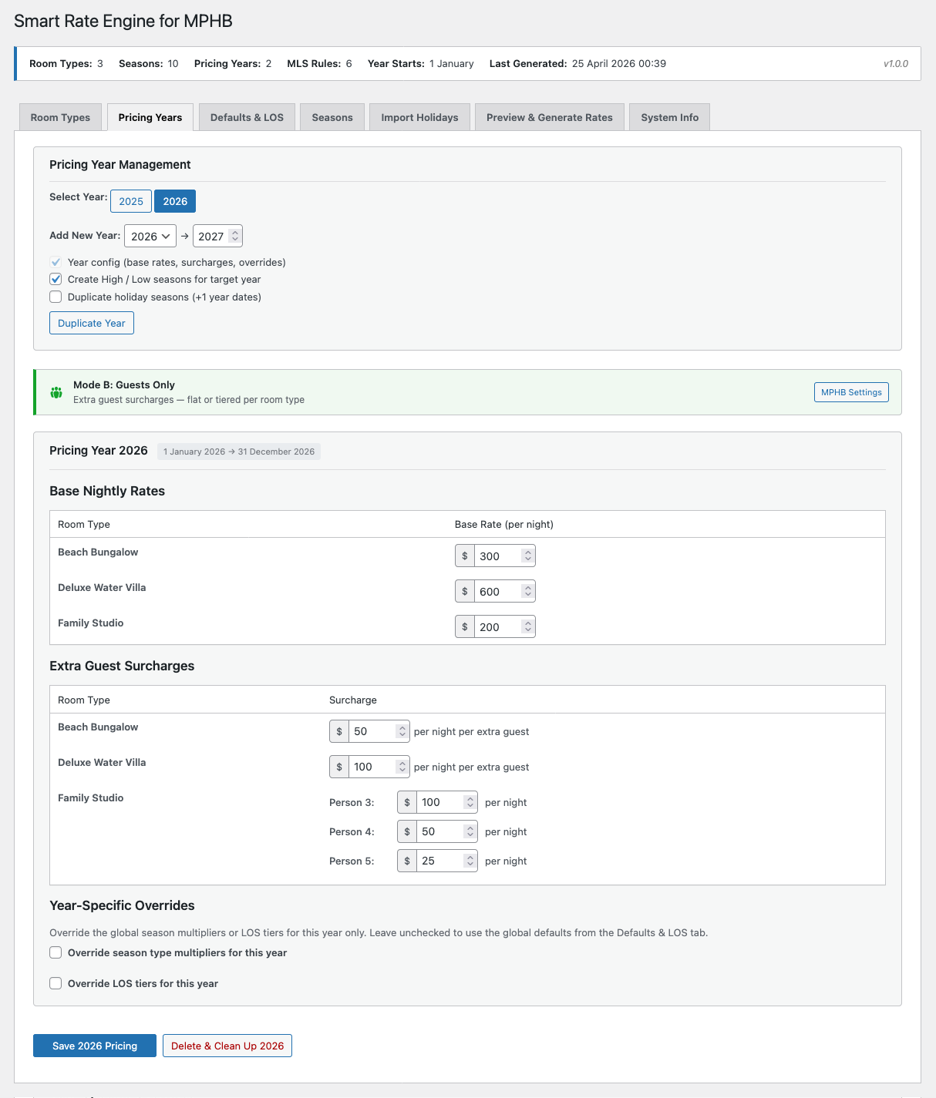Screen dimensions: 936x1098
Task: Click the target year 2027 stepper field
Action: (217, 236)
